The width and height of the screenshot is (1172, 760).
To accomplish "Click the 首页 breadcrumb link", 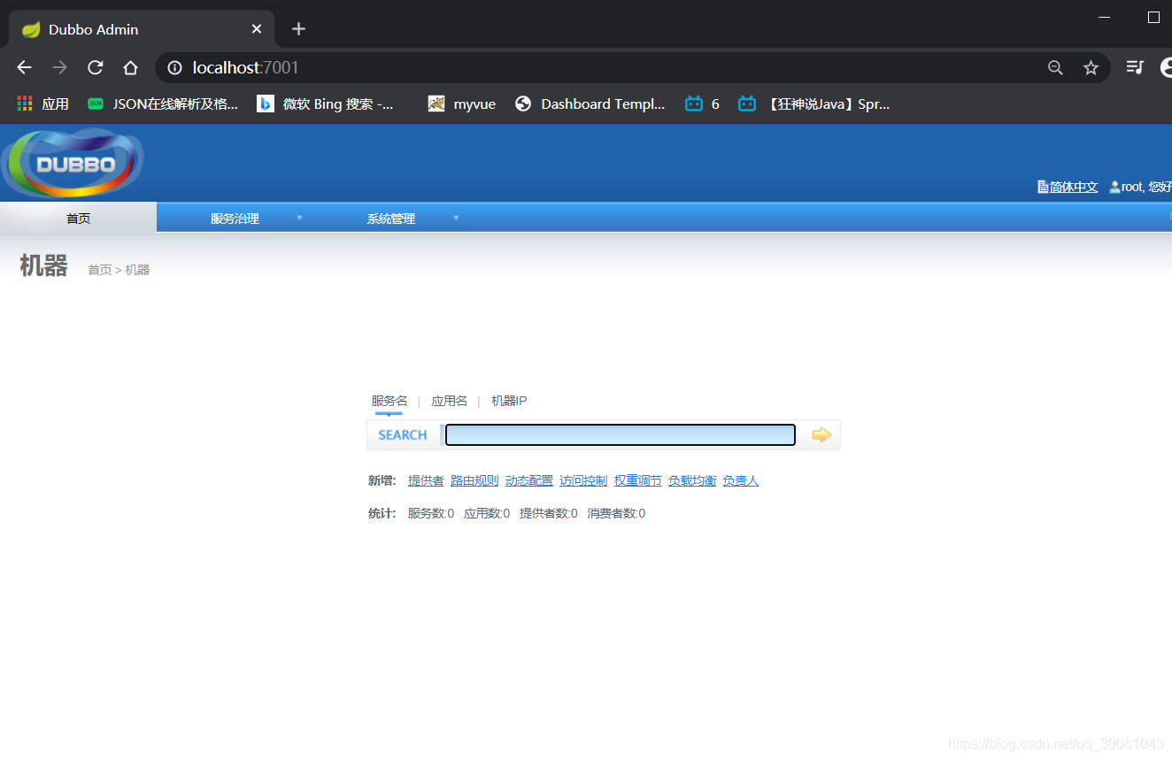I will click(x=99, y=270).
